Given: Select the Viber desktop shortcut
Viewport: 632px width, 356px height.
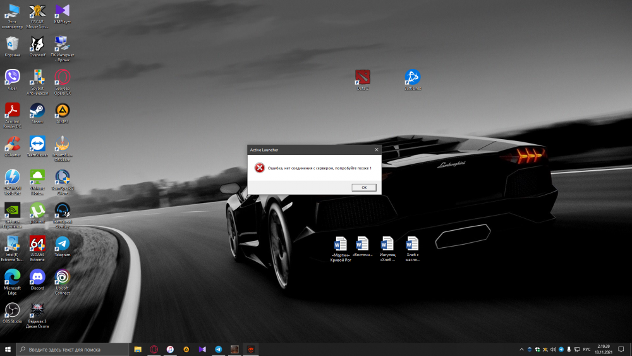Looking at the screenshot, I should coord(12,77).
